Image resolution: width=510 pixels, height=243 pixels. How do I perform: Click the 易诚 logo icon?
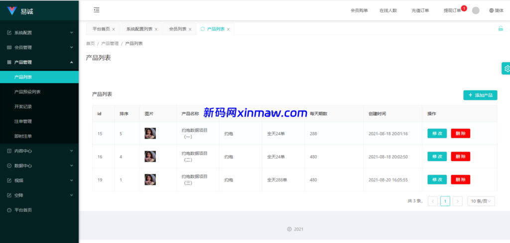click(12, 11)
